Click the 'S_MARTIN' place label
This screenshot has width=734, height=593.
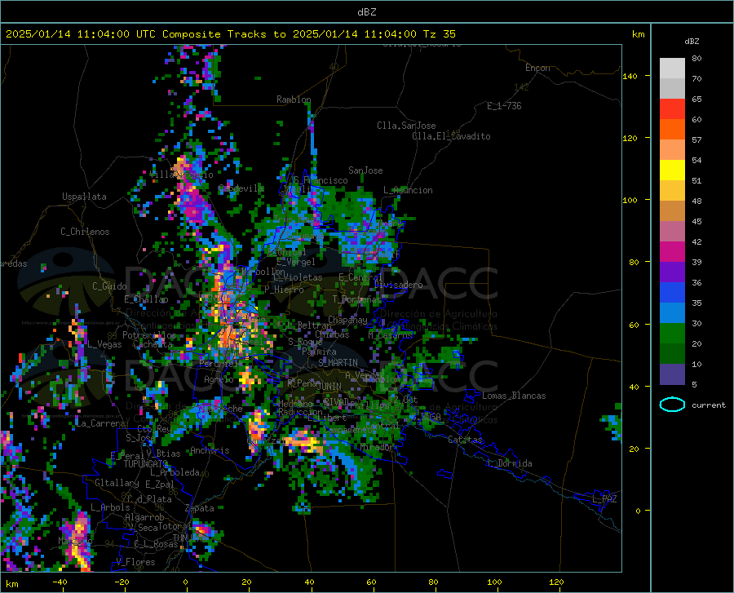click(338, 363)
